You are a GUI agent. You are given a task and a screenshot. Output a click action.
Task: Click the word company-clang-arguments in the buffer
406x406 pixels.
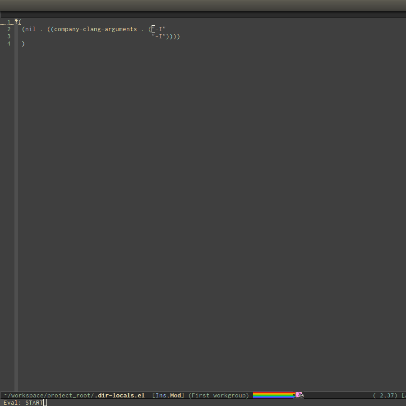[95, 29]
